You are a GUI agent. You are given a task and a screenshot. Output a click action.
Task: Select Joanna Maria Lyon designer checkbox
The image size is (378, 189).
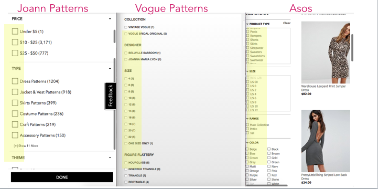[126, 59]
